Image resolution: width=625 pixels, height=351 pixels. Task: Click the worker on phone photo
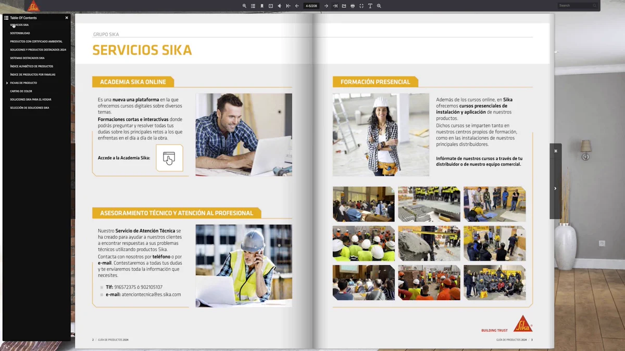[x=244, y=266]
